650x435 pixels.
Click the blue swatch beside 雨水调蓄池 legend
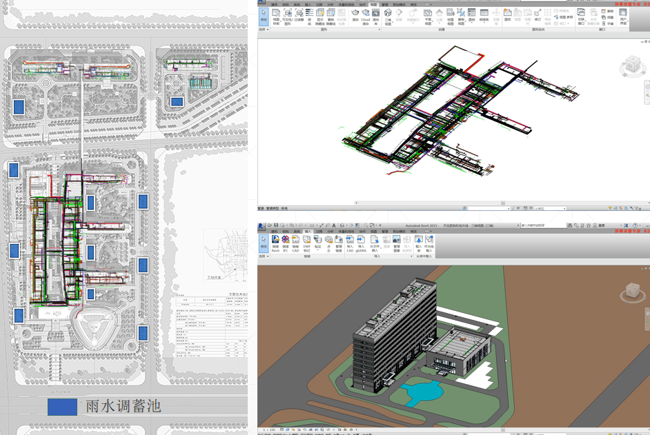[62, 406]
